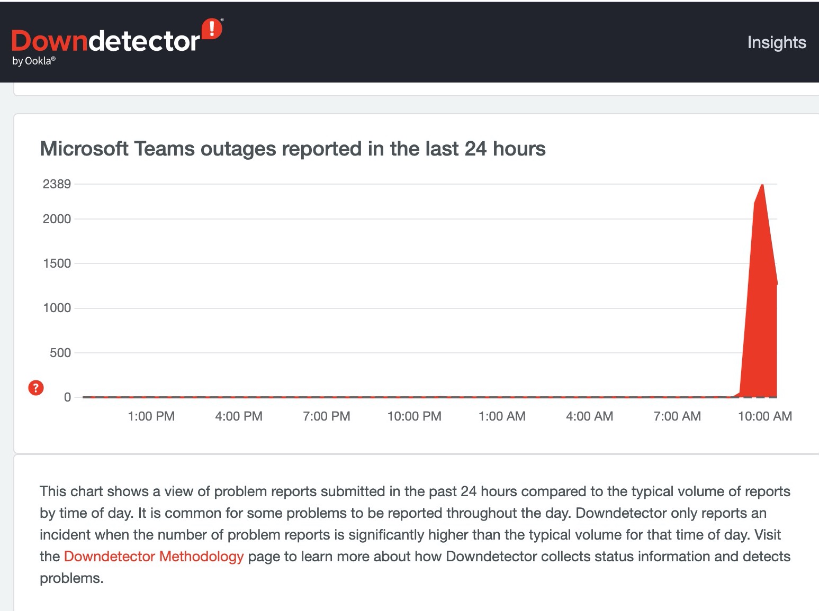
Task: Click the 500 y-axis label
Action: tap(60, 353)
